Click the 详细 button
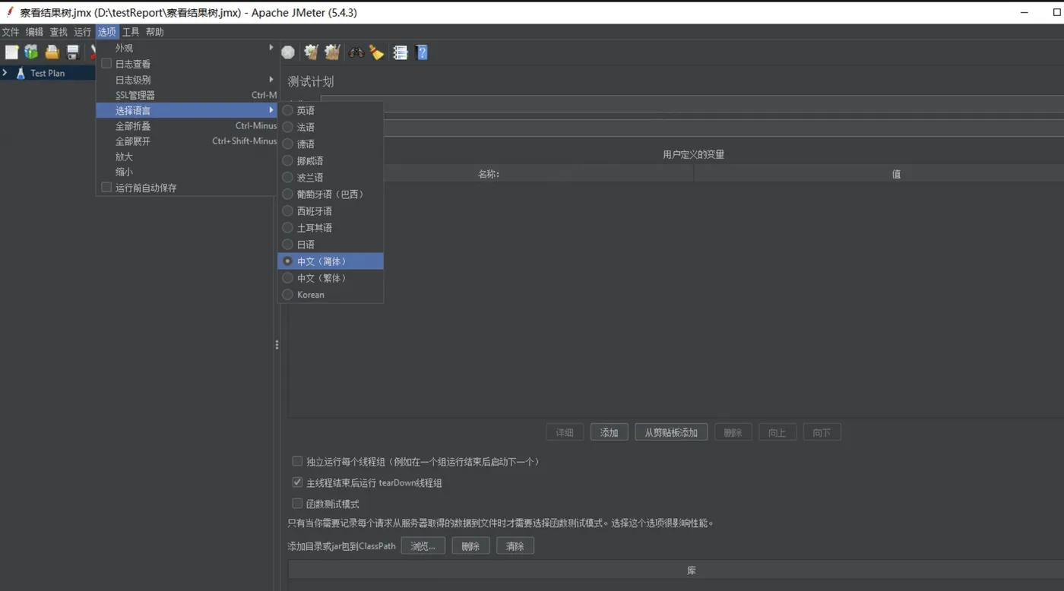This screenshot has width=1064, height=591. [565, 432]
